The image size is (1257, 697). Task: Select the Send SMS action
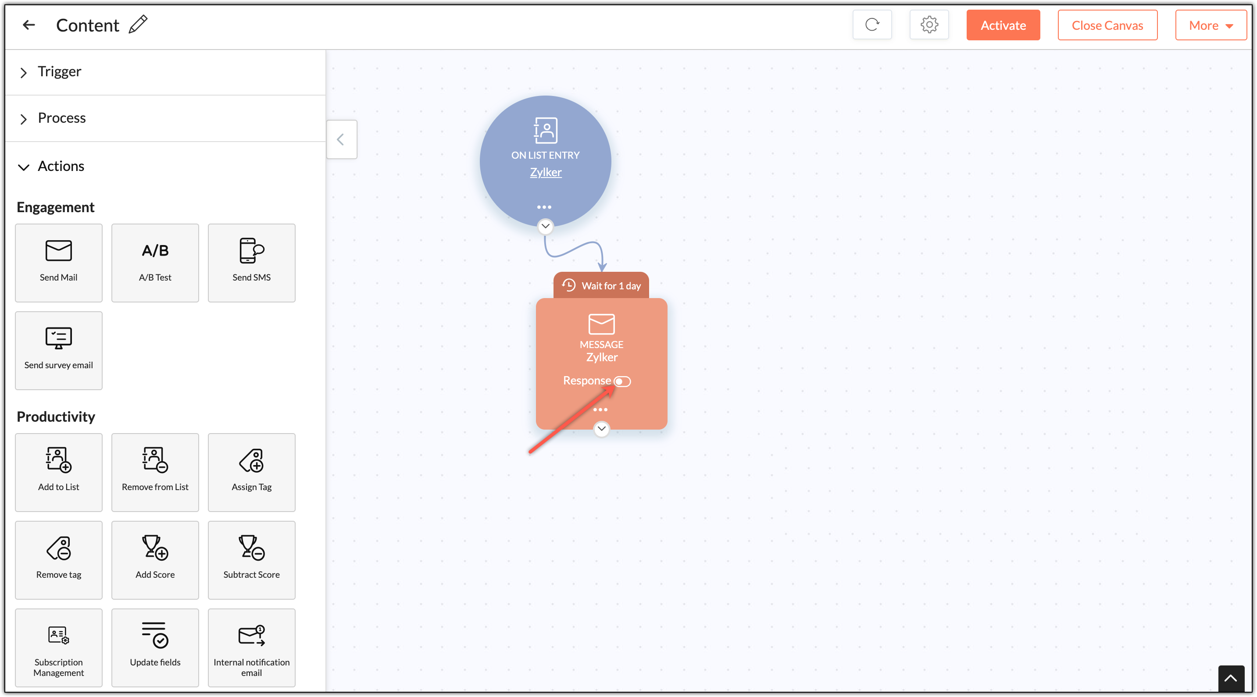(x=251, y=263)
